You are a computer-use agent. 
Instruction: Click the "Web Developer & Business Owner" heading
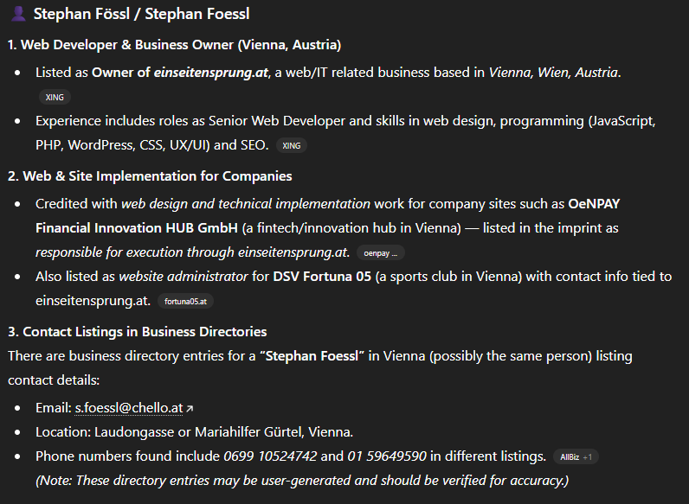[174, 44]
